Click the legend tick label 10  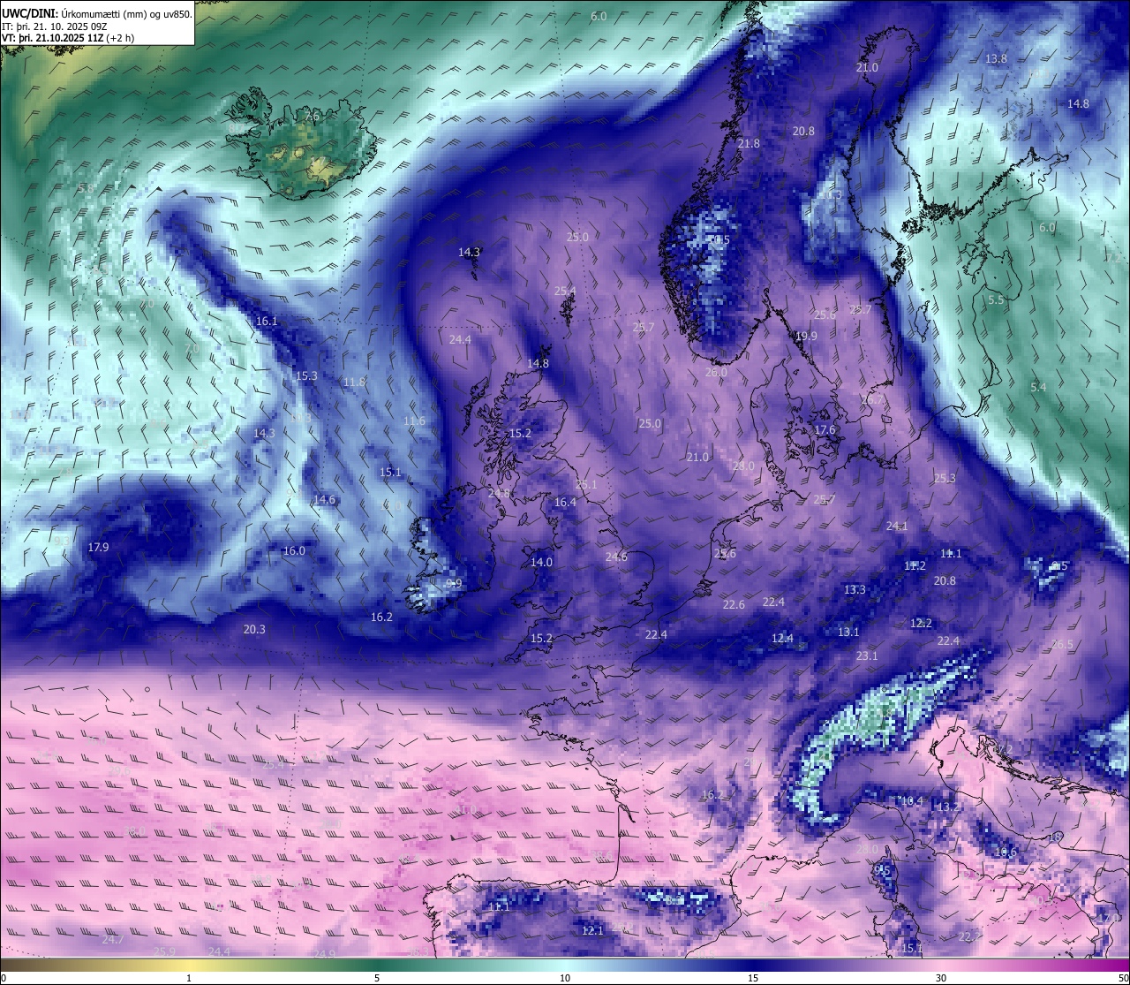pos(565,978)
